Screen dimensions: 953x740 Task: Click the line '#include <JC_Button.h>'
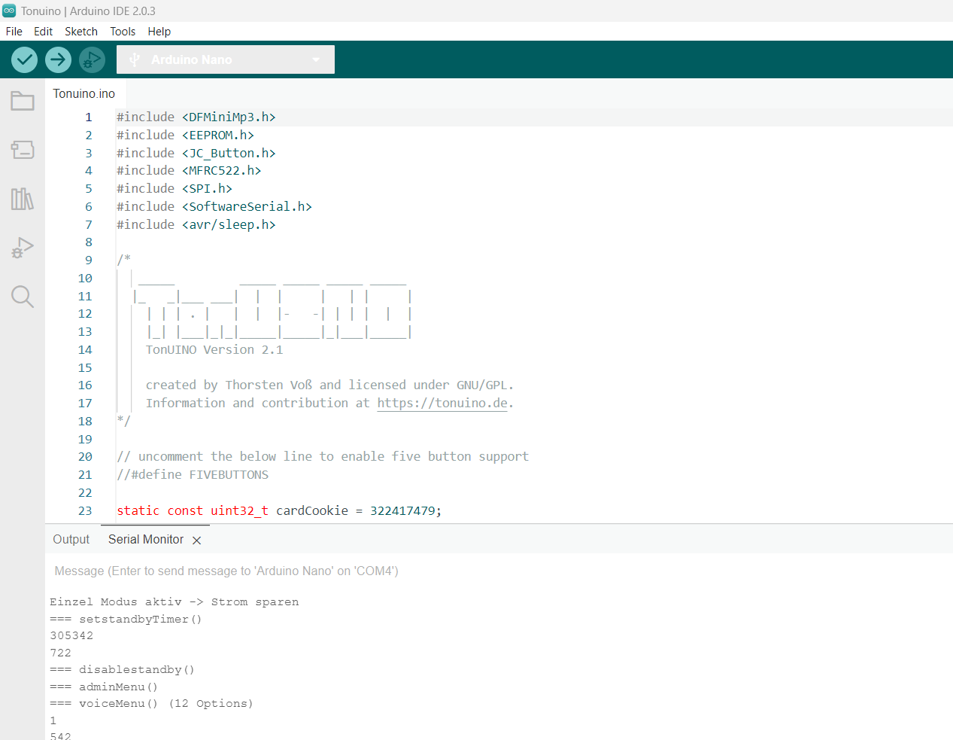tap(196, 153)
